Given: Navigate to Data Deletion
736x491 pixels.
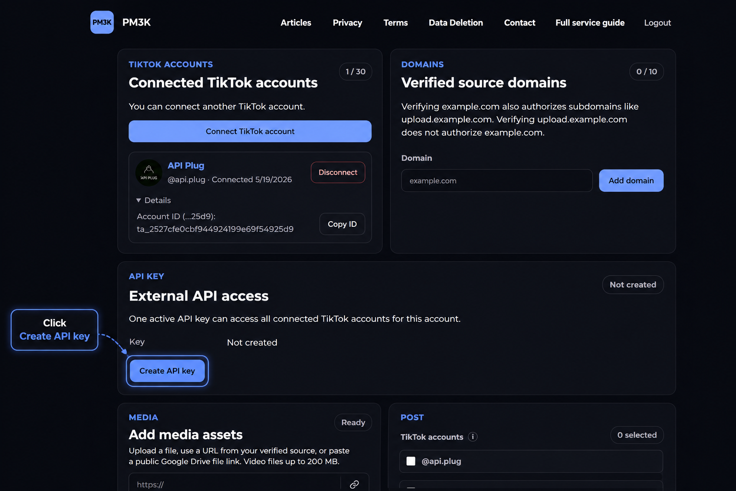Looking at the screenshot, I should 456,23.
